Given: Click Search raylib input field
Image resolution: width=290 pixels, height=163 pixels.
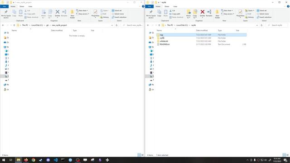Looking at the screenshot, I should tap(277, 25).
